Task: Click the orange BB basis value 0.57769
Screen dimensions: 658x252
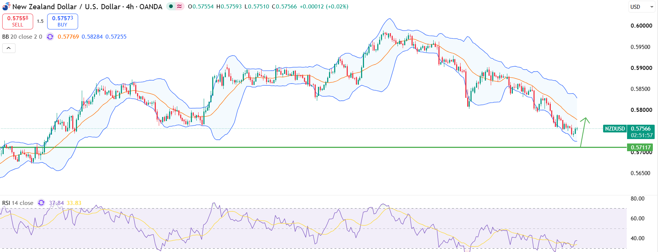Action: [x=68, y=37]
